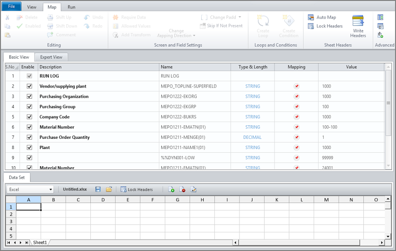The image size is (396, 251).
Task: Toggle Enable checkbox for Company Code
Action: click(x=29, y=117)
